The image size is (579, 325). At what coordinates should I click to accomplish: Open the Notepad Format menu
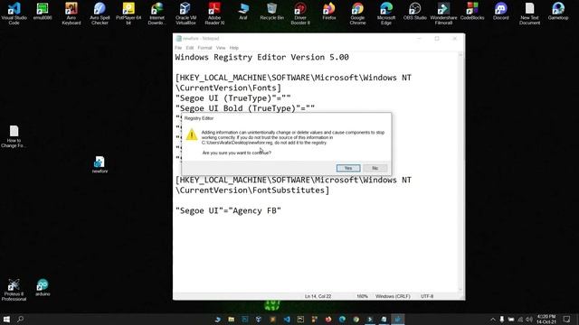(204, 48)
